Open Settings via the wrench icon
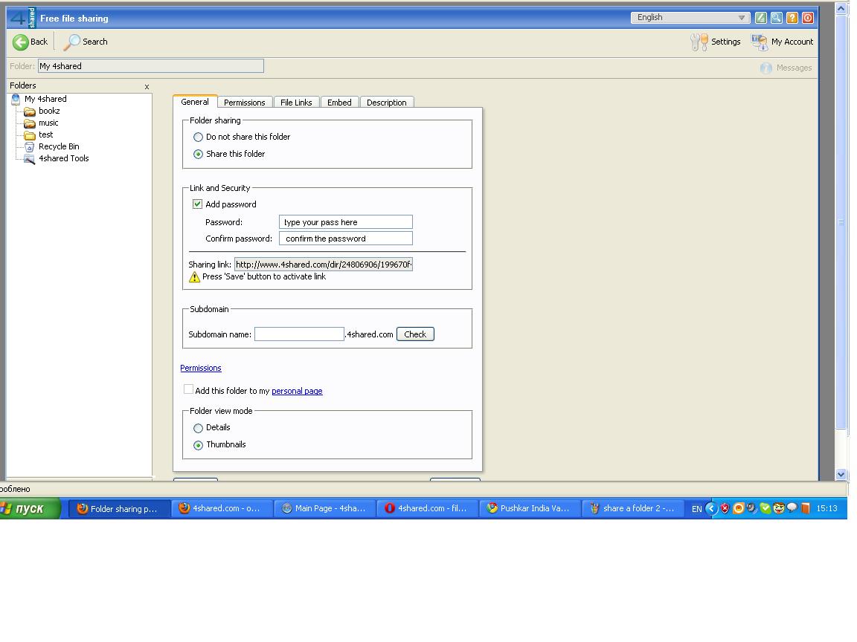Image resolution: width=857 pixels, height=642 pixels. [699, 42]
